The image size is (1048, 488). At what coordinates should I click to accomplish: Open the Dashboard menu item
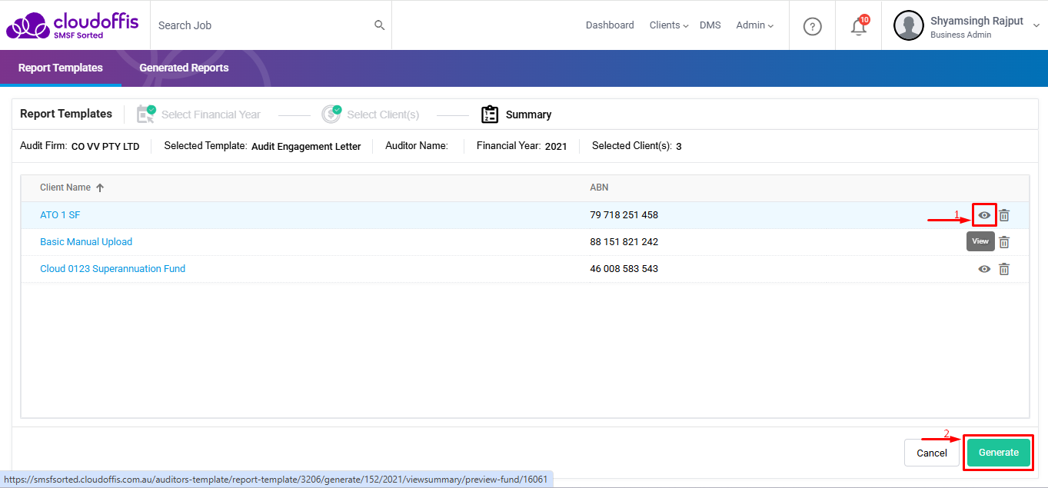(610, 25)
